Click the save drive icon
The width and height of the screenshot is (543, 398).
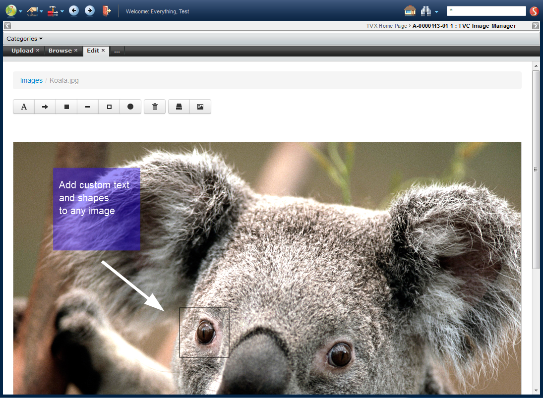[x=179, y=107]
